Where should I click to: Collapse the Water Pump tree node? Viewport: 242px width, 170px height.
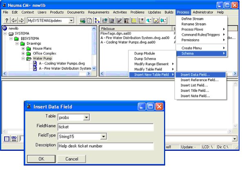[x=23, y=58]
